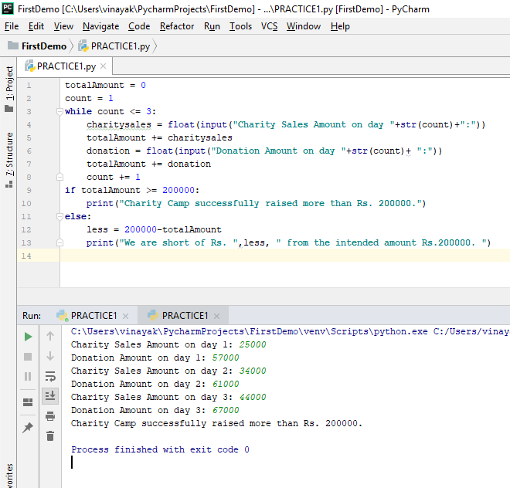Open the Tools menu
This screenshot has height=488, width=510.
click(x=240, y=26)
